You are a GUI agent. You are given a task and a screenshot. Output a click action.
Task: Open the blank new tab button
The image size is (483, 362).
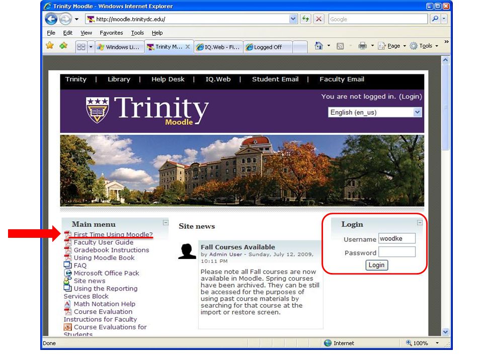coord(300,47)
